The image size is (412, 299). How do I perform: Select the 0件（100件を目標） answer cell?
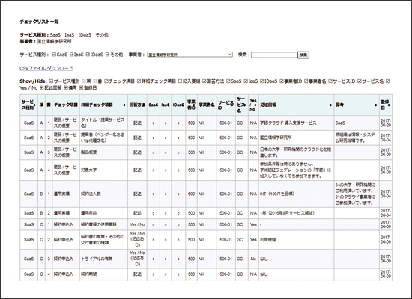(x=296, y=194)
